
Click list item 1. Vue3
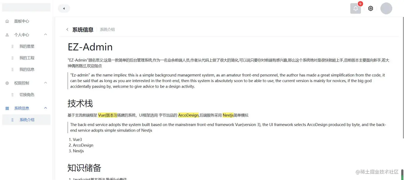(x=75, y=139)
